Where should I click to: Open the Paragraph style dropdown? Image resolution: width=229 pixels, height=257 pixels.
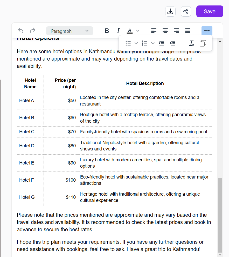(70, 31)
